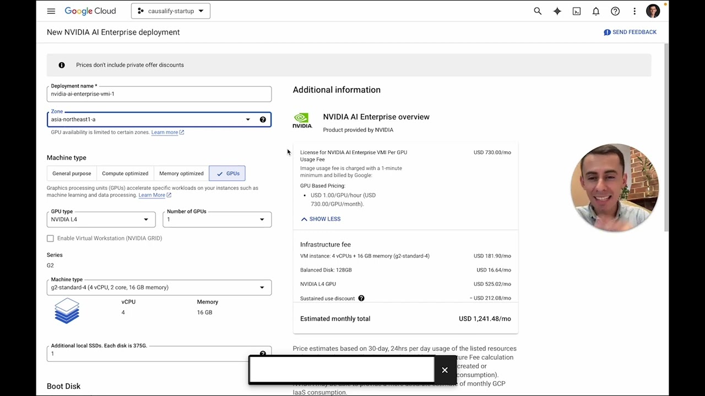The height and width of the screenshot is (396, 705).
Task: Click Sustained use discount help icon
Action: tap(361, 298)
